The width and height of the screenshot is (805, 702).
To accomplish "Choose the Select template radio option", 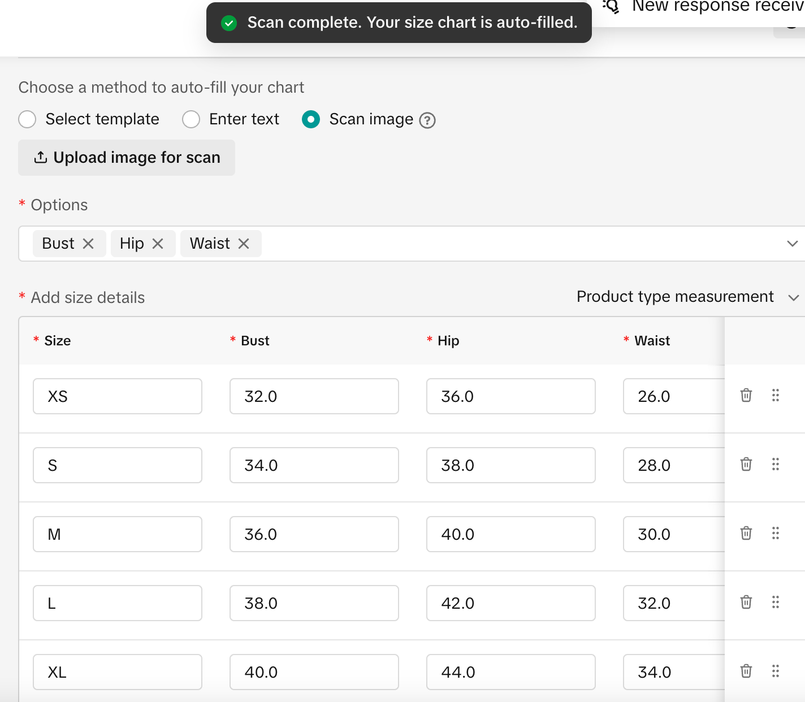I will coord(27,119).
